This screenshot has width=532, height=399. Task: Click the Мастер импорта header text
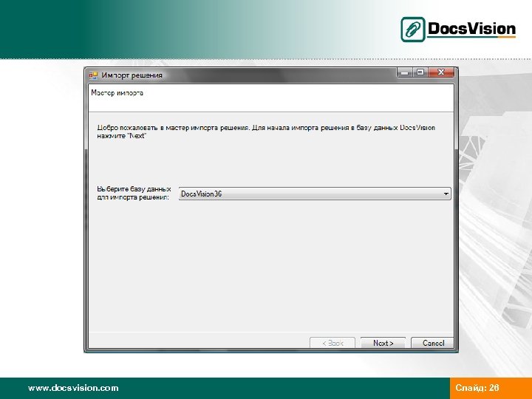click(x=117, y=92)
